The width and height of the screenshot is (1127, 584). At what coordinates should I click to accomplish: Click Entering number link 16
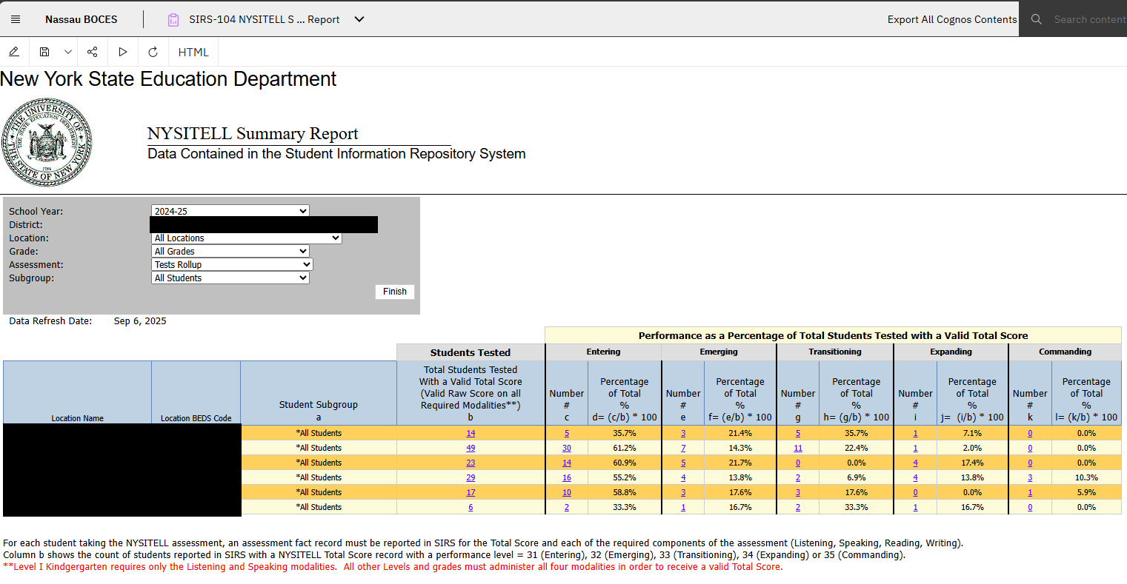[x=567, y=477]
